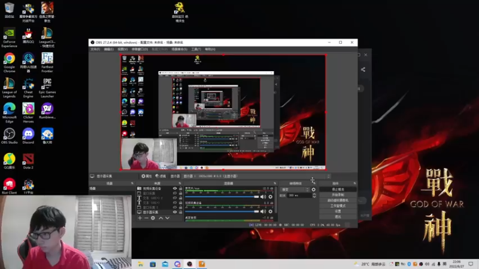Add a new source with plus icon
This screenshot has width=479, height=269.
pos(140,218)
